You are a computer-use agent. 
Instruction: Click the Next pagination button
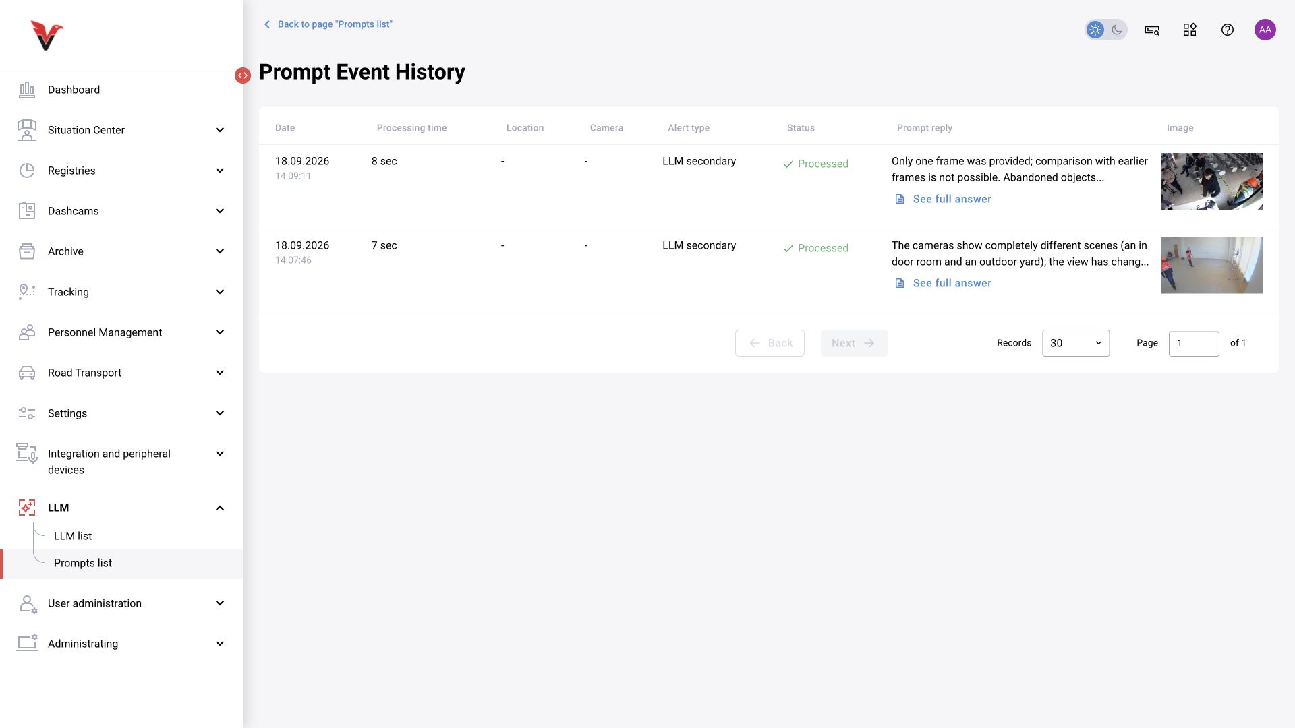(854, 343)
